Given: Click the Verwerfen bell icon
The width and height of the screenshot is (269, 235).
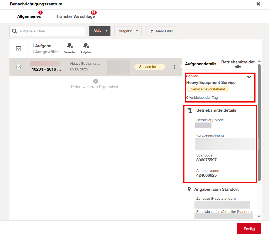Looking at the screenshot, I should pyautogui.click(x=70, y=46).
